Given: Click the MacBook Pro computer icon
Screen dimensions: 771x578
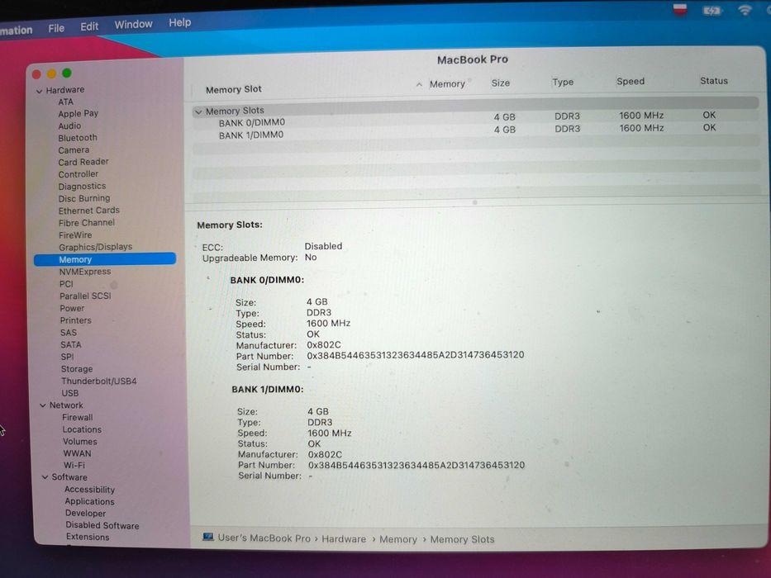Looking at the screenshot, I should pyautogui.click(x=208, y=537).
